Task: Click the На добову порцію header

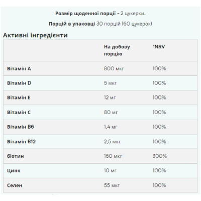Action: [x=117, y=50]
